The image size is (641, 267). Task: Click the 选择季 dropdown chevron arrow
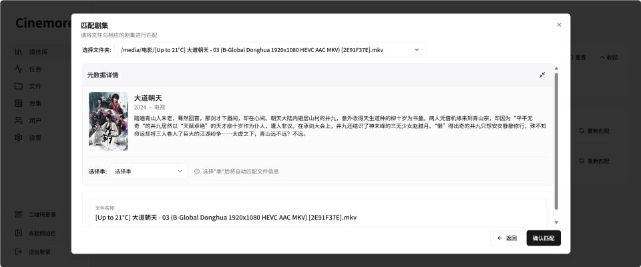click(x=180, y=172)
